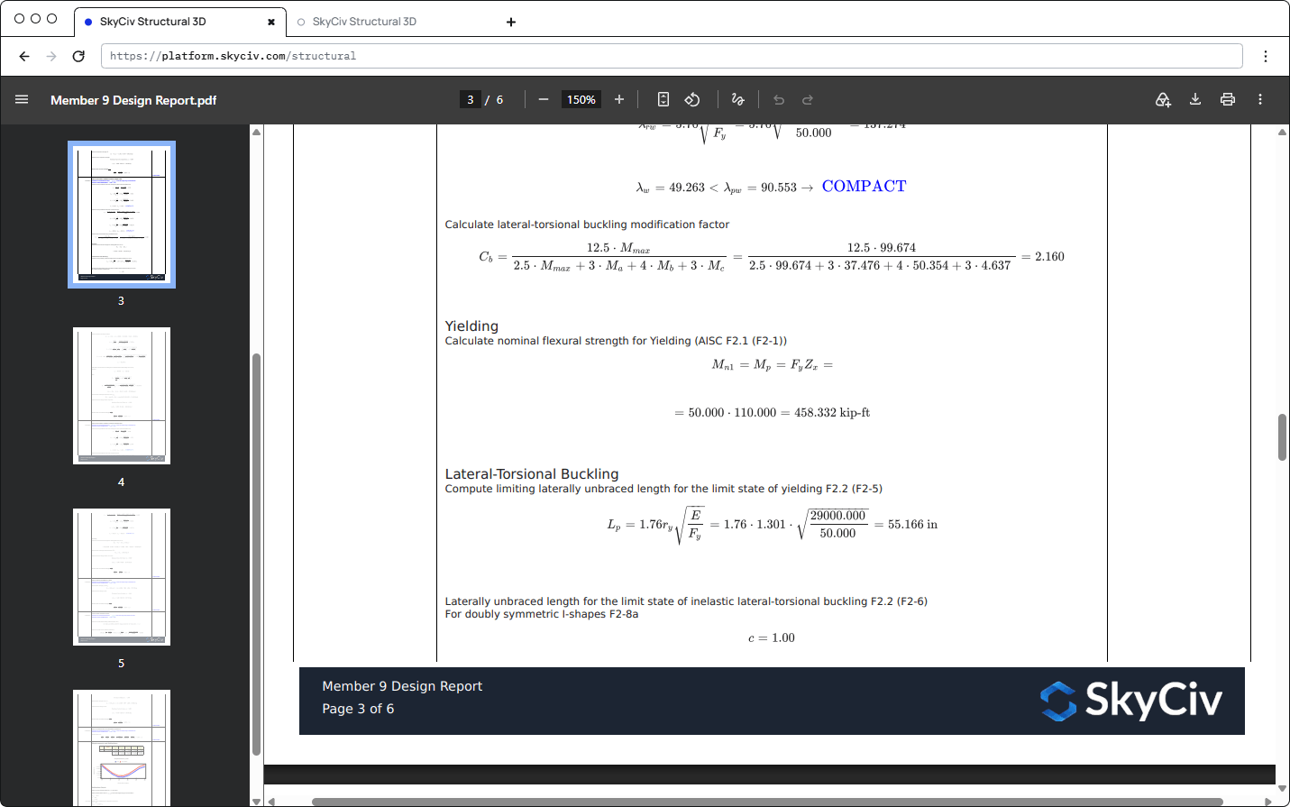
Task: Click the COMPACT result text
Action: [864, 187]
